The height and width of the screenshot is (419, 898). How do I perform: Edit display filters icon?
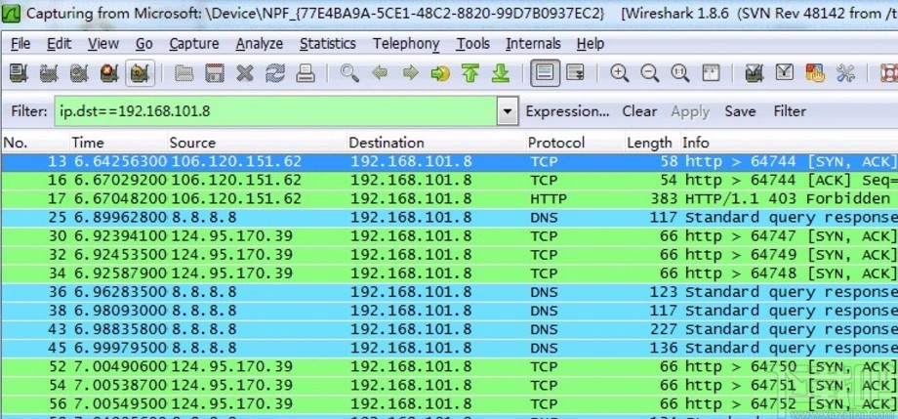pos(785,73)
